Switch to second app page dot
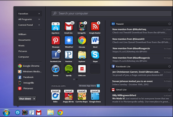This screenshot has height=117, width=173. [77, 79]
